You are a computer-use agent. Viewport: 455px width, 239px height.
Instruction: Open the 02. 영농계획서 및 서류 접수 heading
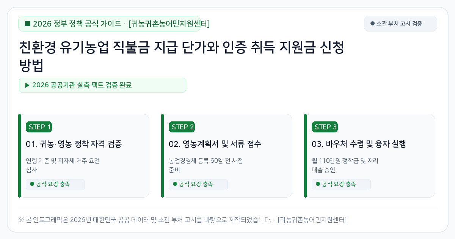(215, 144)
